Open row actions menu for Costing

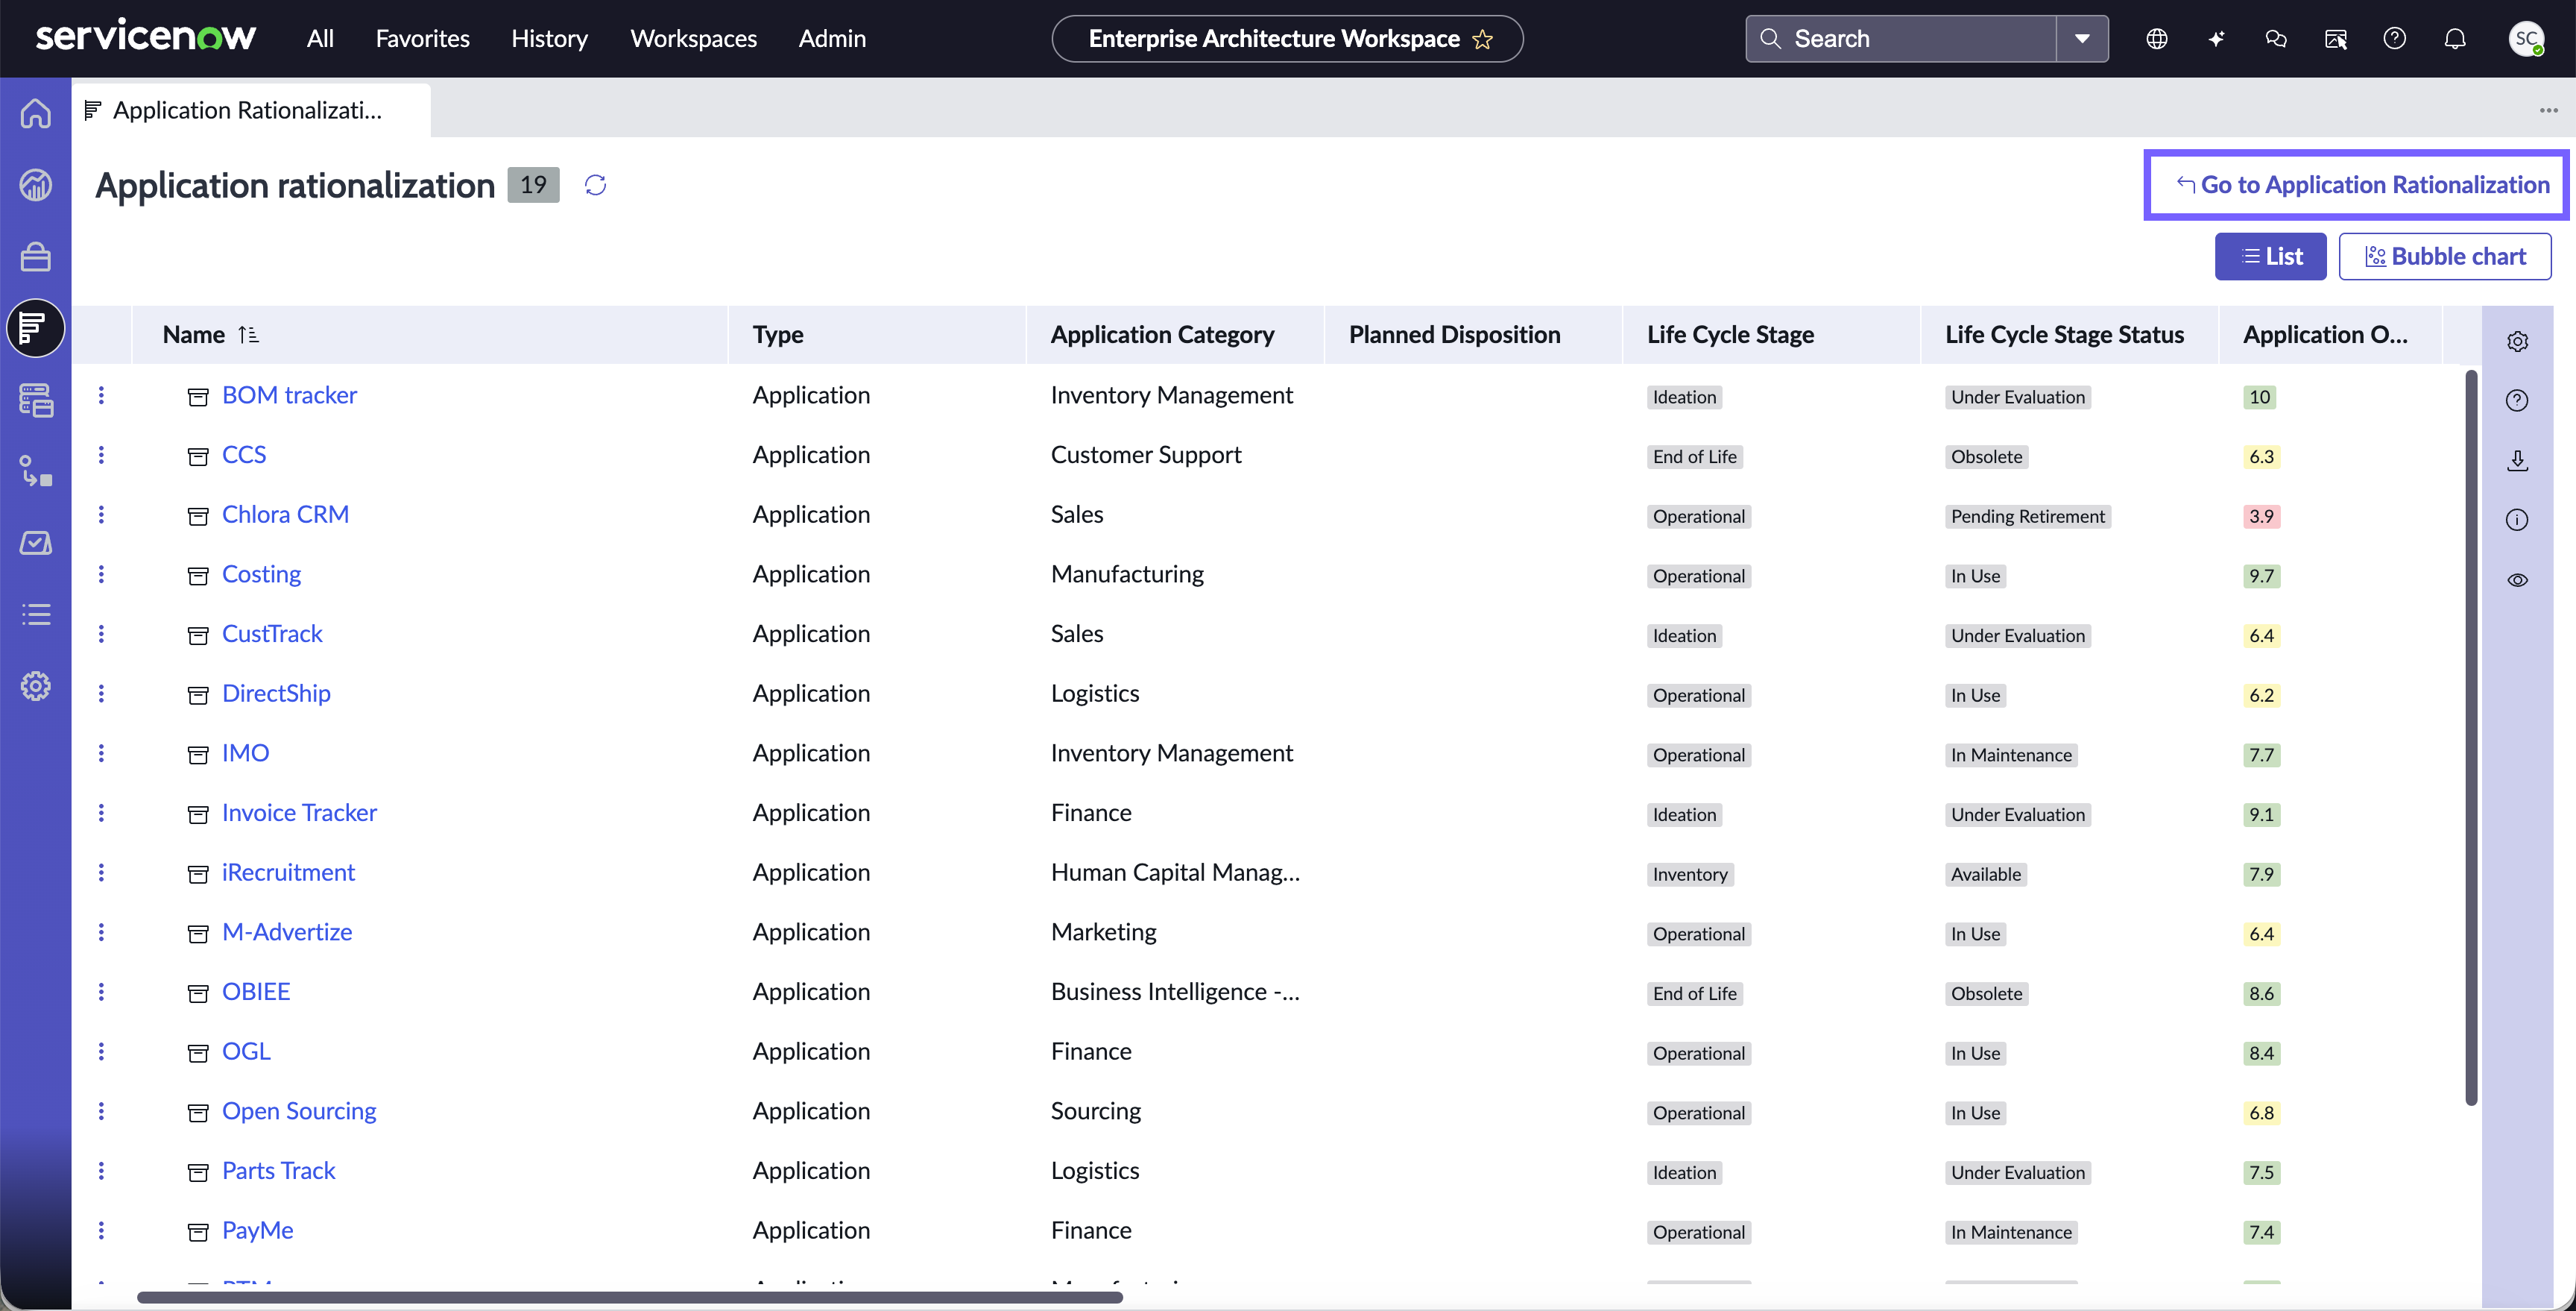click(101, 574)
